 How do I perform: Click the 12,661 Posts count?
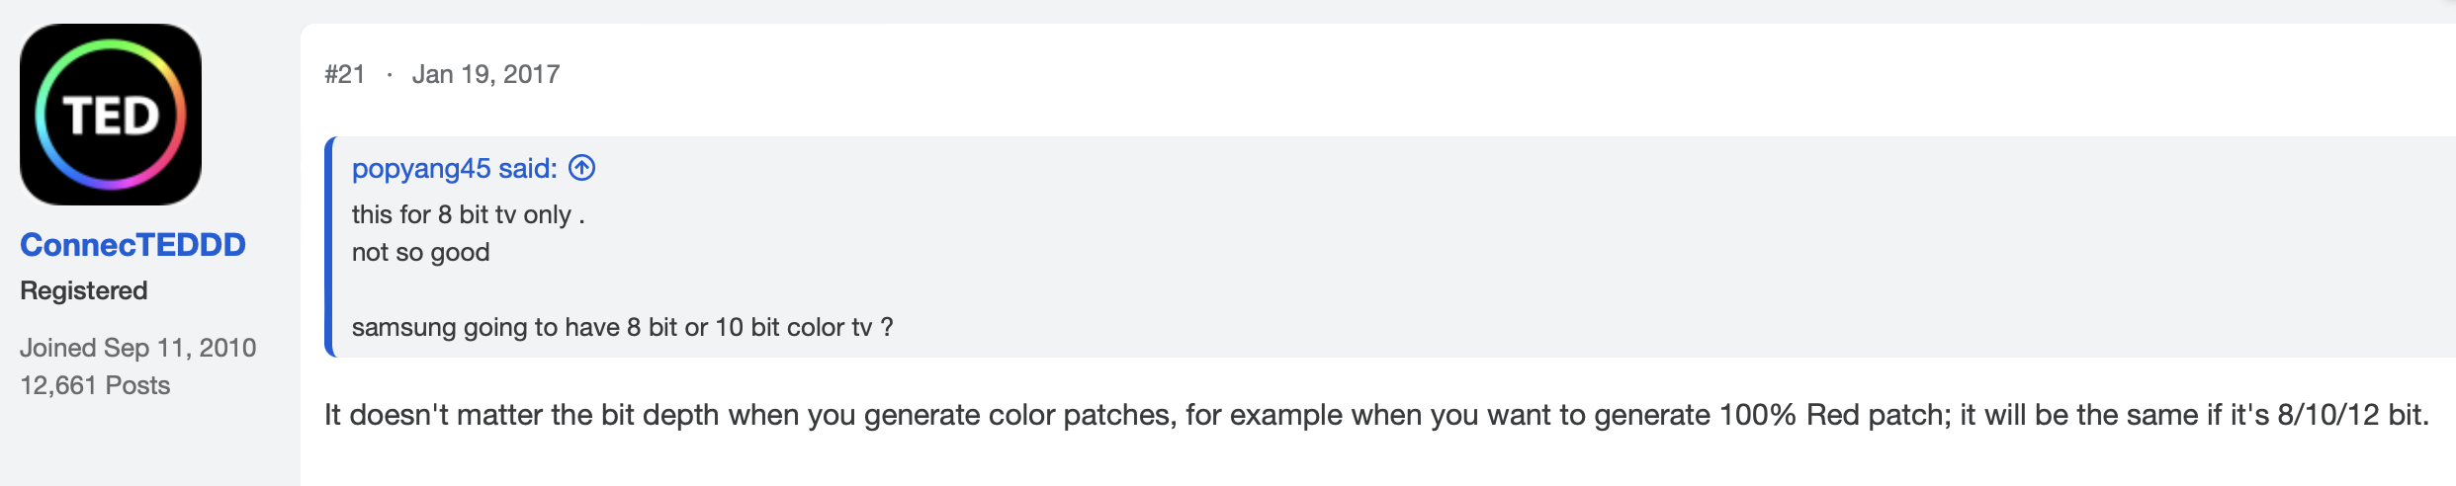95,385
